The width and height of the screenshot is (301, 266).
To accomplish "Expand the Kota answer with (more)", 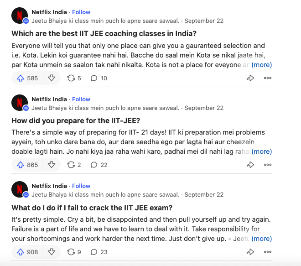I will pos(262,65).
